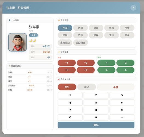Click the student name 张车豪 heading

tap(34, 27)
